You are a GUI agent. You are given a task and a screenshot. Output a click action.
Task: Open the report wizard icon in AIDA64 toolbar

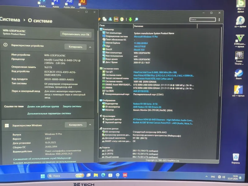click(x=104, y=19)
